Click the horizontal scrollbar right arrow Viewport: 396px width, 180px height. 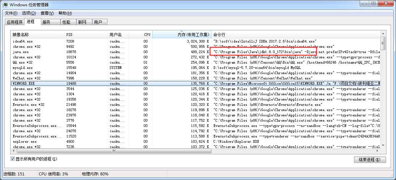[378, 151]
